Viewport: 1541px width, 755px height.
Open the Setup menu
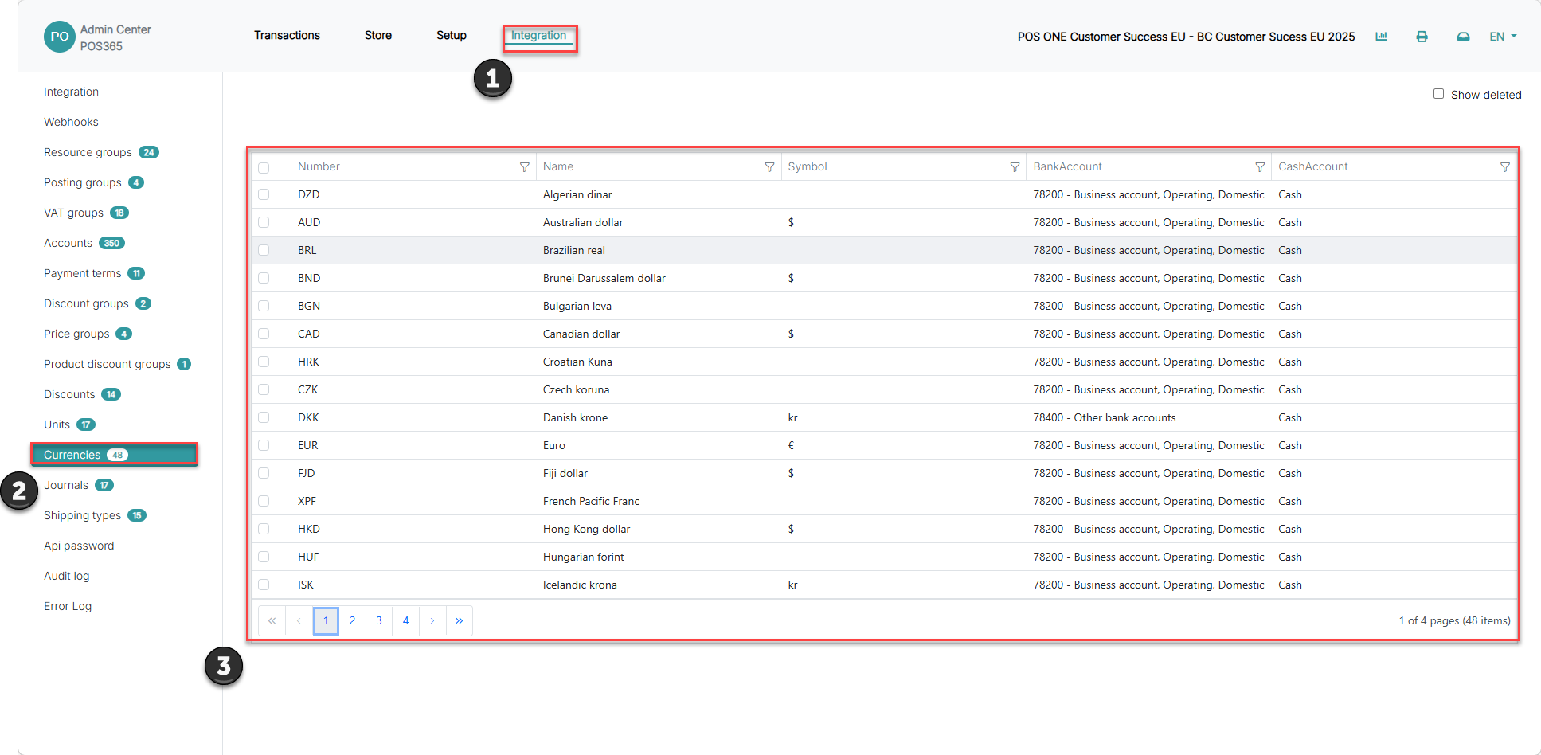pyautogui.click(x=452, y=35)
